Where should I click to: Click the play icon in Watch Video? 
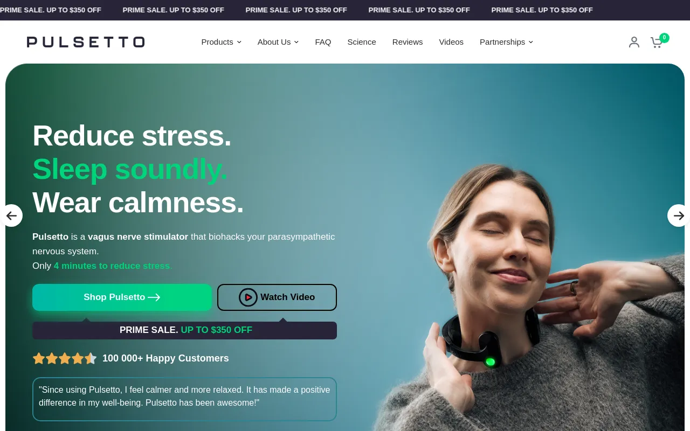248,297
